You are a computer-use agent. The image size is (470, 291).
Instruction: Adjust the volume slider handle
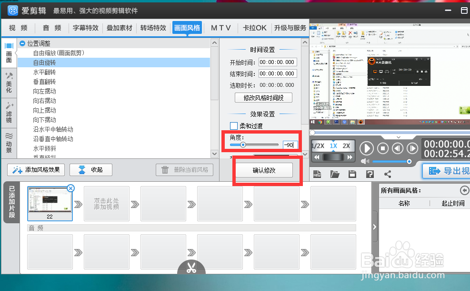409,162
